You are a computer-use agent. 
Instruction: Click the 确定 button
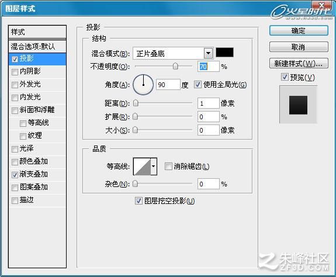coord(299,30)
